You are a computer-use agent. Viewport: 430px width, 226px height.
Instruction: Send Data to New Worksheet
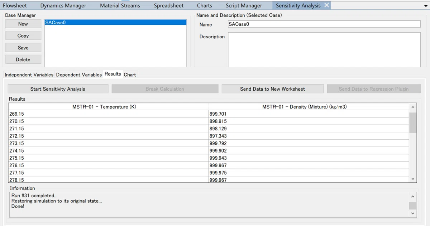click(x=273, y=89)
